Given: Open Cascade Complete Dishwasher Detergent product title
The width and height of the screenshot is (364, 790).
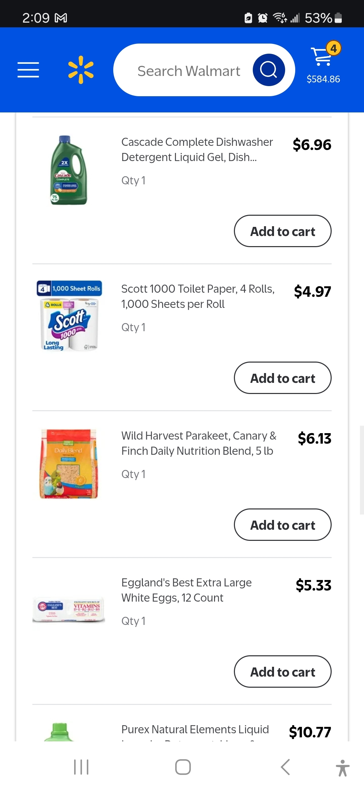Looking at the screenshot, I should tap(197, 150).
